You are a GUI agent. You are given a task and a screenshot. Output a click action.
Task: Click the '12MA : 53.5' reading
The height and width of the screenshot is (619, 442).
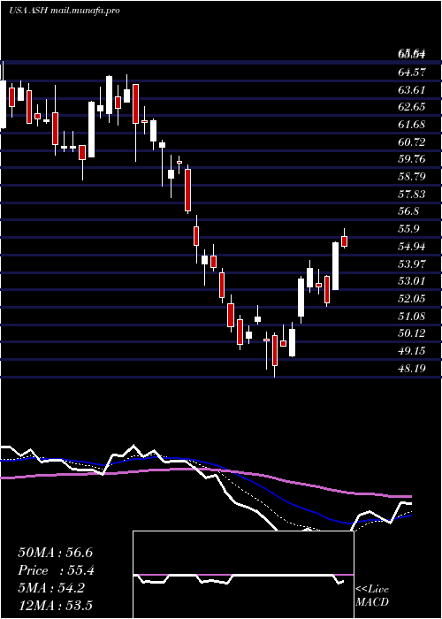coord(55,605)
